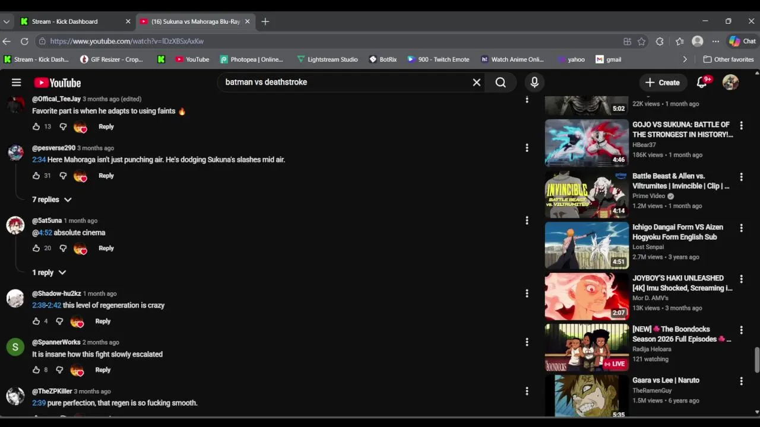Open Invincible Battle Beast clip thumbnail
Image resolution: width=760 pixels, height=427 pixels.
coord(587,194)
